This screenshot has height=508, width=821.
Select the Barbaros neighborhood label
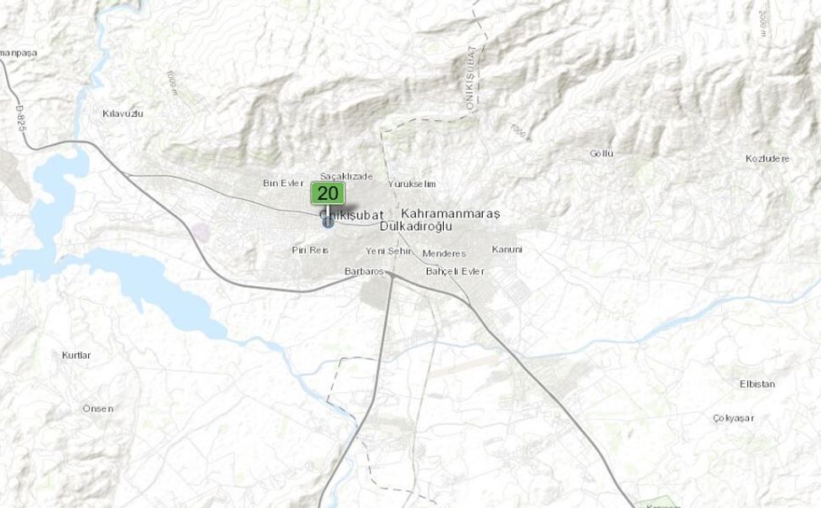tap(363, 272)
